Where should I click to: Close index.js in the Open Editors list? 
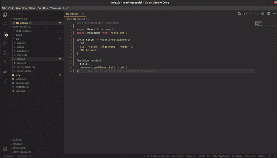pyautogui.click(x=14, y=23)
